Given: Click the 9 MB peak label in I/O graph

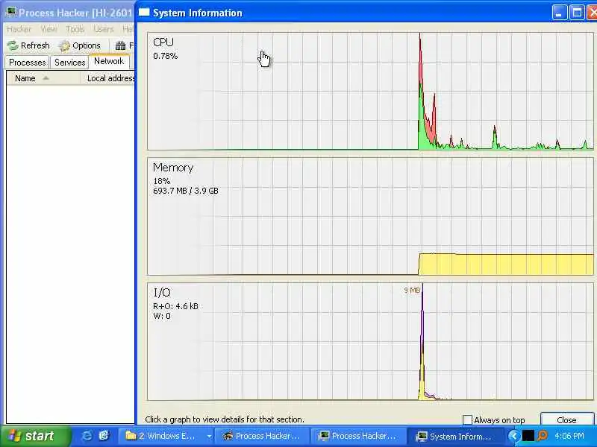Looking at the screenshot, I should (x=412, y=291).
